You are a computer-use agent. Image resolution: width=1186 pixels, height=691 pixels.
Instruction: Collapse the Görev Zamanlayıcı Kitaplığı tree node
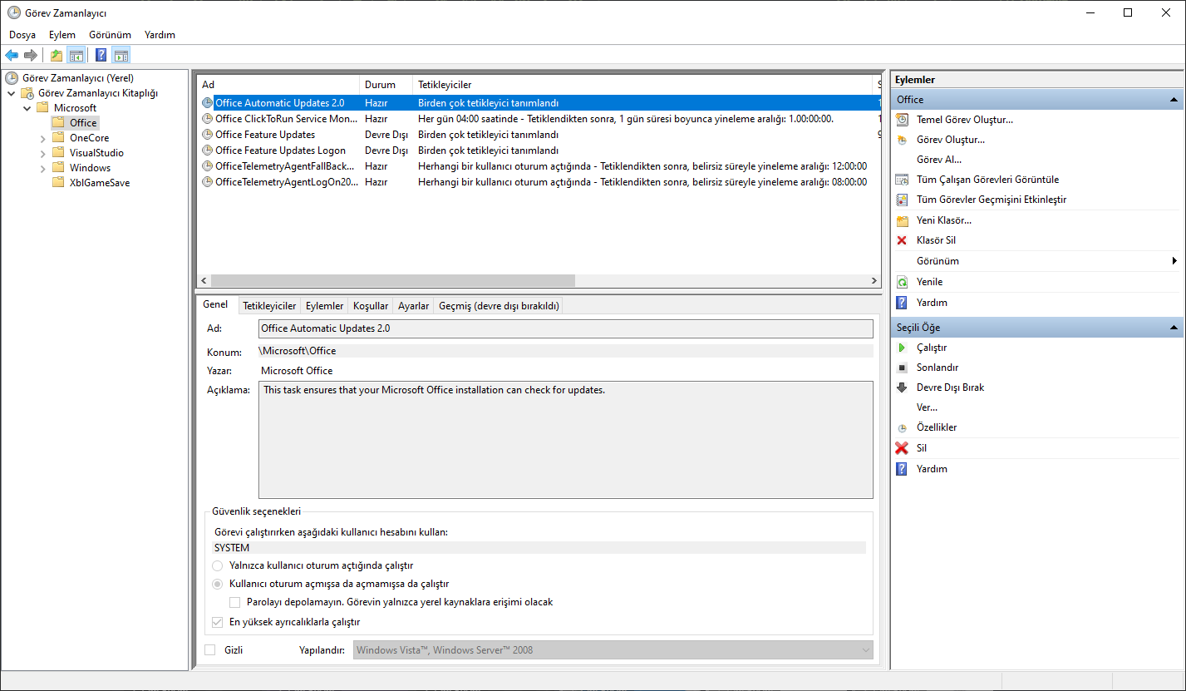click(x=12, y=93)
